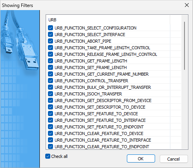
Task: Disable URB_FUNCTION_CONTROL_TRANSFER checkbox
Action: [x=50, y=81]
